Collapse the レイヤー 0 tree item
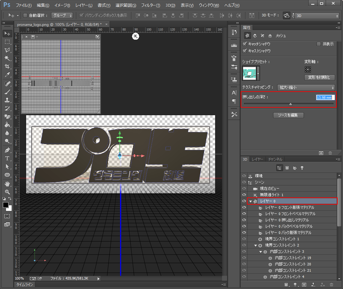This screenshot has width=343, height=289. (251, 201)
